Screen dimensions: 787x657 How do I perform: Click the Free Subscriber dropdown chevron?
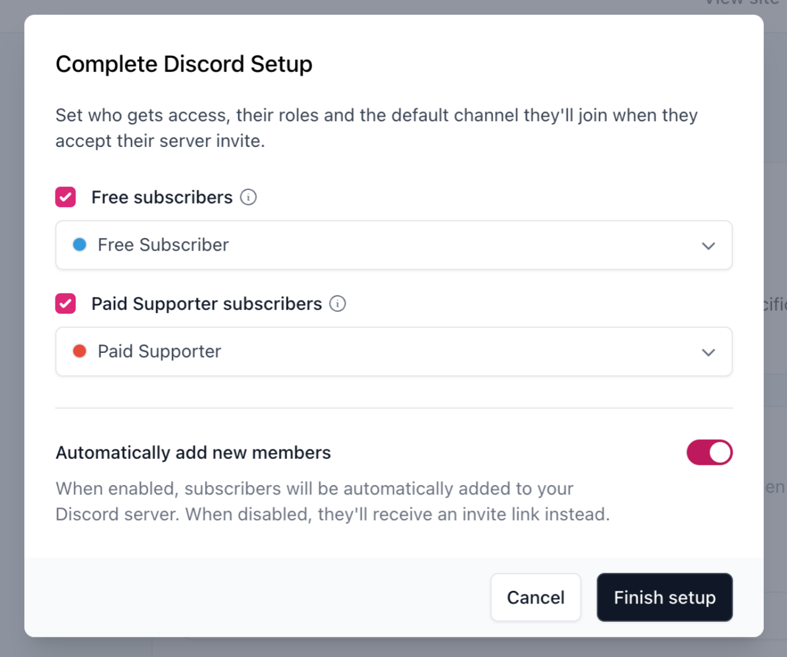point(708,246)
